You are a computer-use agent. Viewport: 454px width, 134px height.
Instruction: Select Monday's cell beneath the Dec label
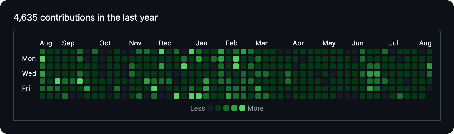162,59
